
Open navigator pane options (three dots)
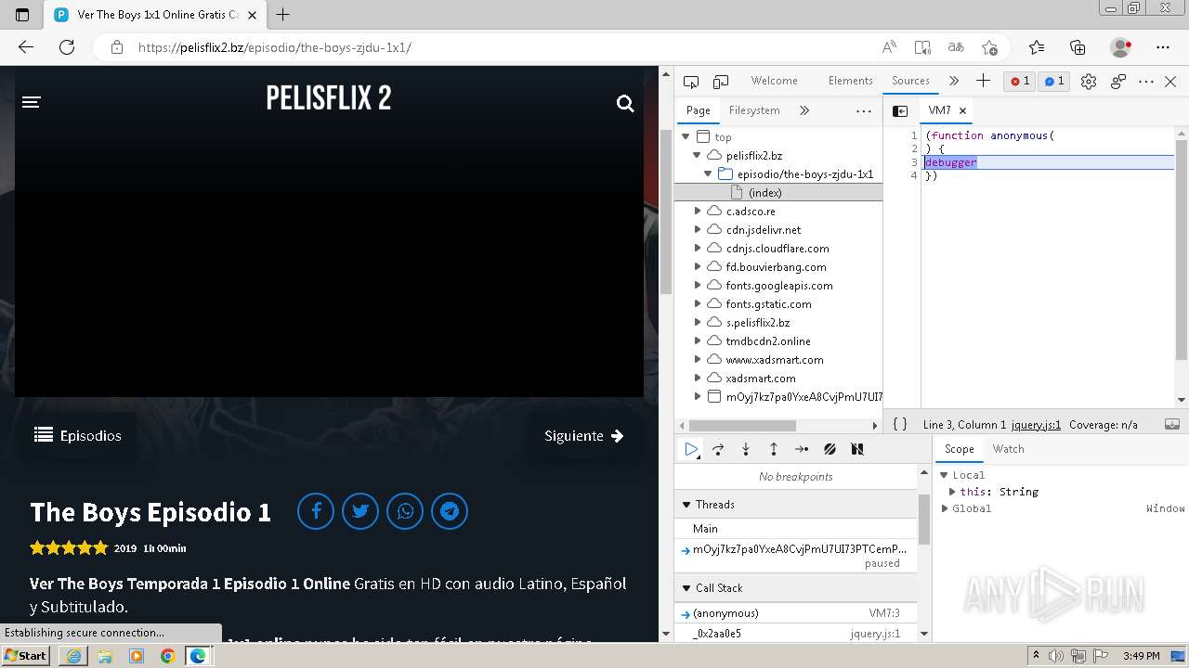(864, 110)
